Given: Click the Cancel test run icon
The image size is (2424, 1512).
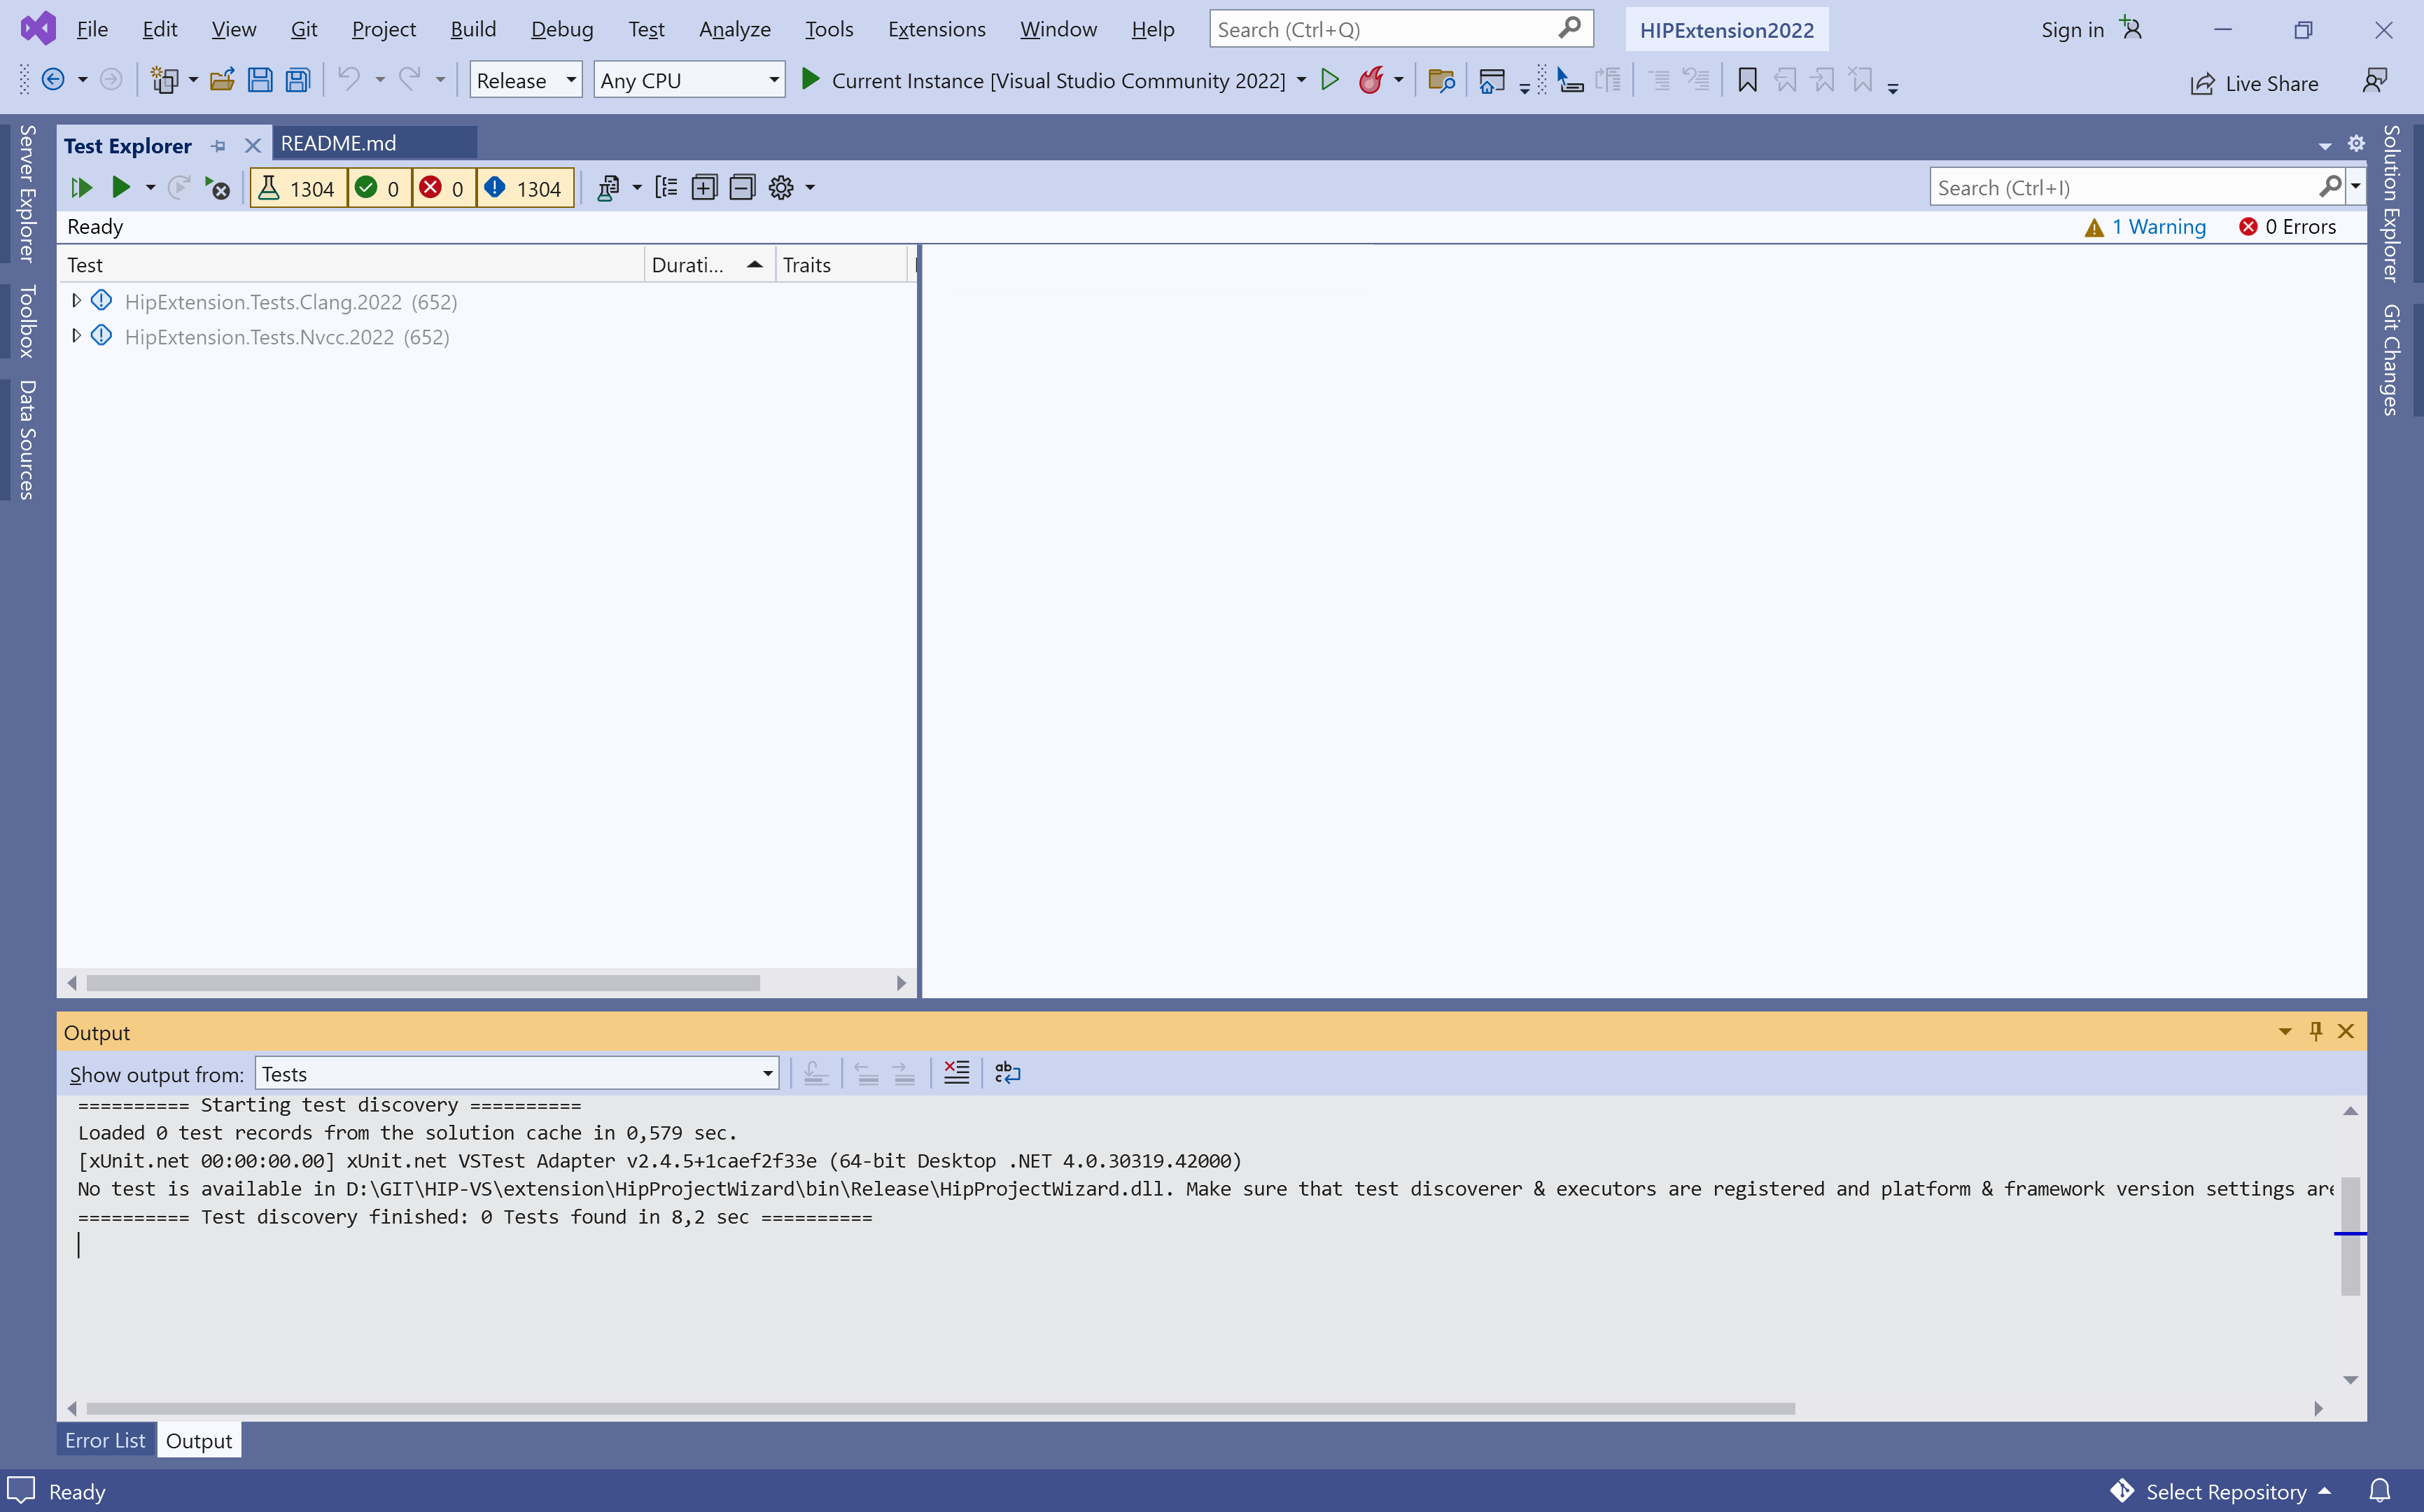Looking at the screenshot, I should click(217, 188).
